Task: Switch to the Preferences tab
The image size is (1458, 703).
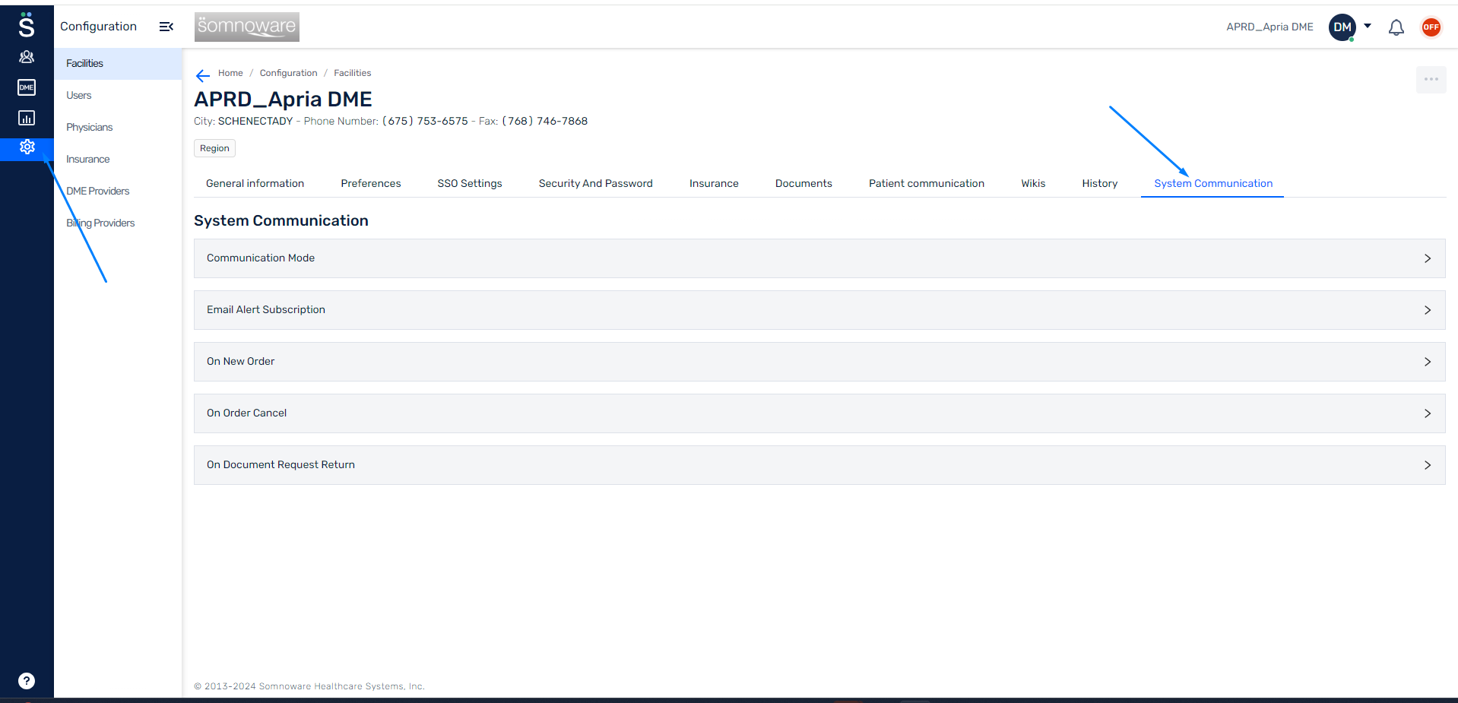Action: 371,183
